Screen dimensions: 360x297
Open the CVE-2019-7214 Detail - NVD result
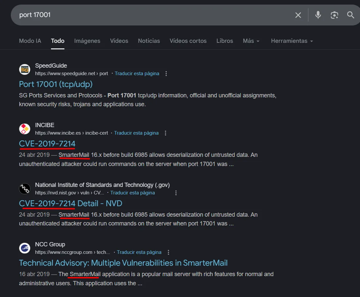[x=71, y=203]
